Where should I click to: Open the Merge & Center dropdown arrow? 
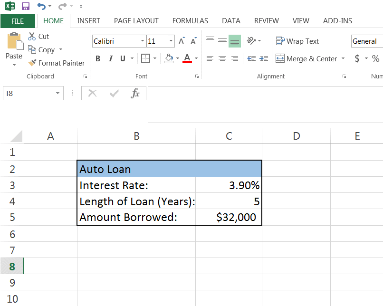point(343,58)
